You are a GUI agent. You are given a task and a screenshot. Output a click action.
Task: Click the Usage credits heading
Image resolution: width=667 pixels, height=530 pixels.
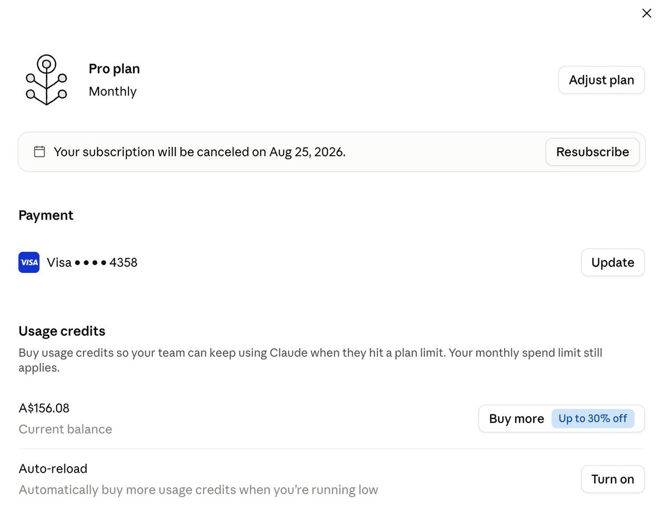click(x=62, y=331)
